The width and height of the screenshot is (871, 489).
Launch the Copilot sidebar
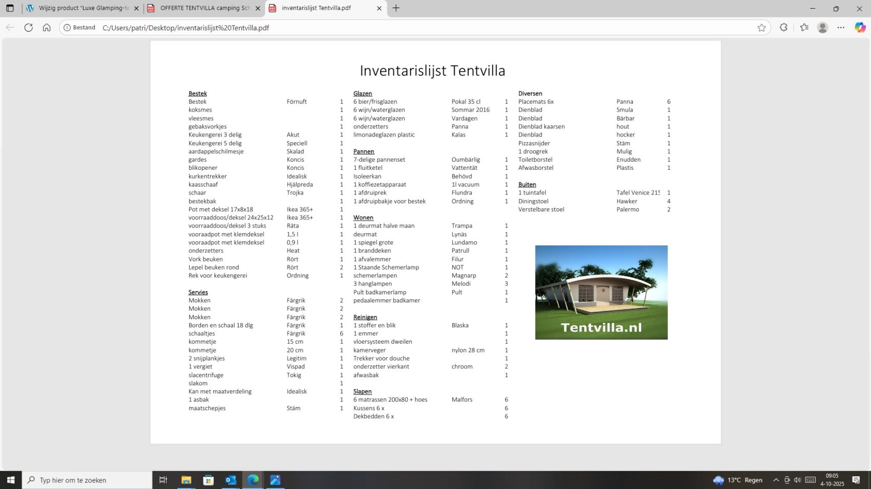[860, 28]
